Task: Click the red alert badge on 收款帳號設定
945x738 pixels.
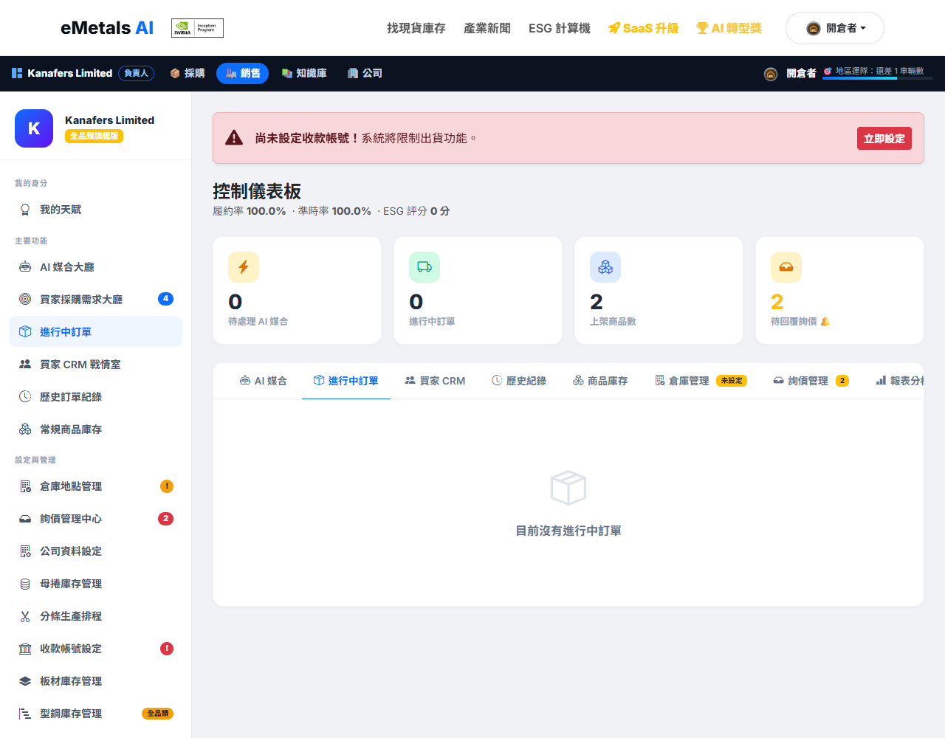Action: coord(167,649)
